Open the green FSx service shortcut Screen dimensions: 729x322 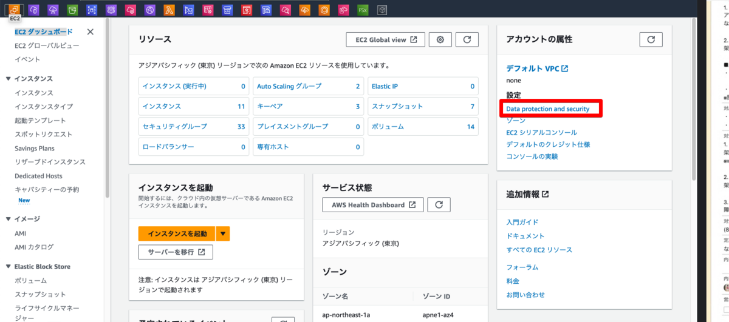click(x=363, y=10)
